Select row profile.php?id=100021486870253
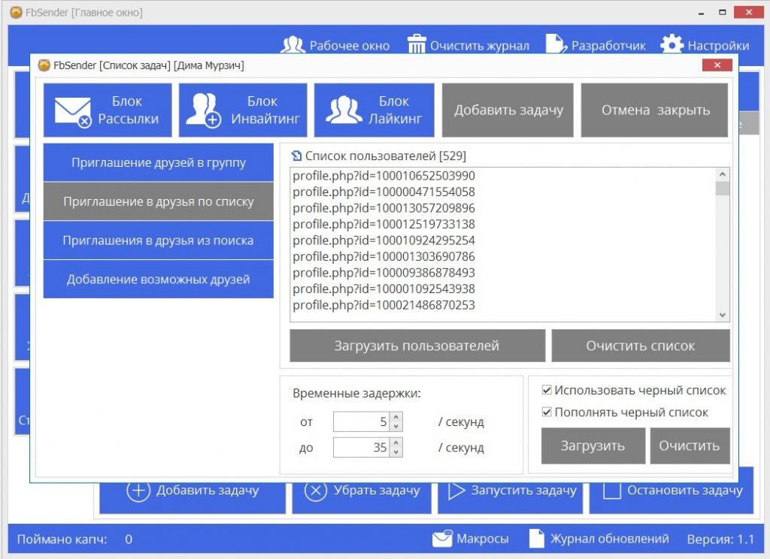This screenshot has height=559, width=770. click(503, 305)
